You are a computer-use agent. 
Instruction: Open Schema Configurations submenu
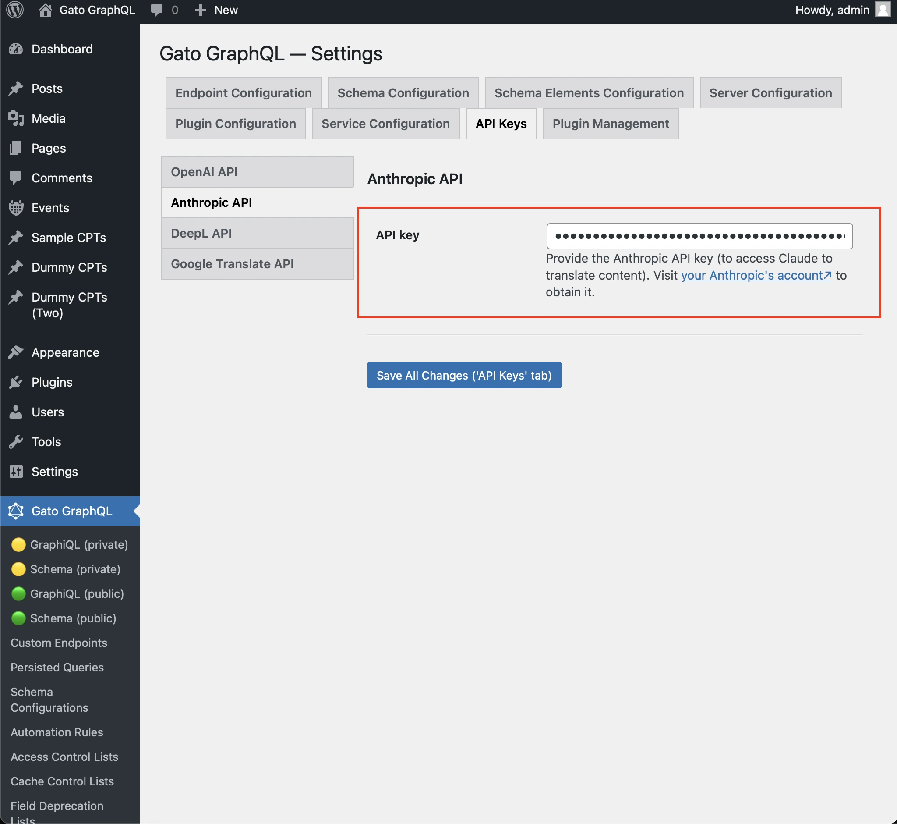click(49, 700)
